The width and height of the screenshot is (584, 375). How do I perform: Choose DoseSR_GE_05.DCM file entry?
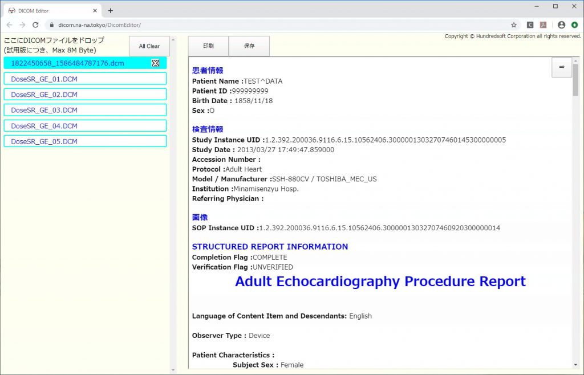point(85,141)
